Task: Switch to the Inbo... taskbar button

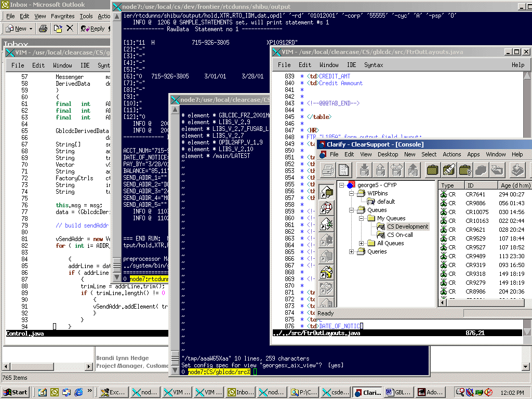Action: (241, 393)
